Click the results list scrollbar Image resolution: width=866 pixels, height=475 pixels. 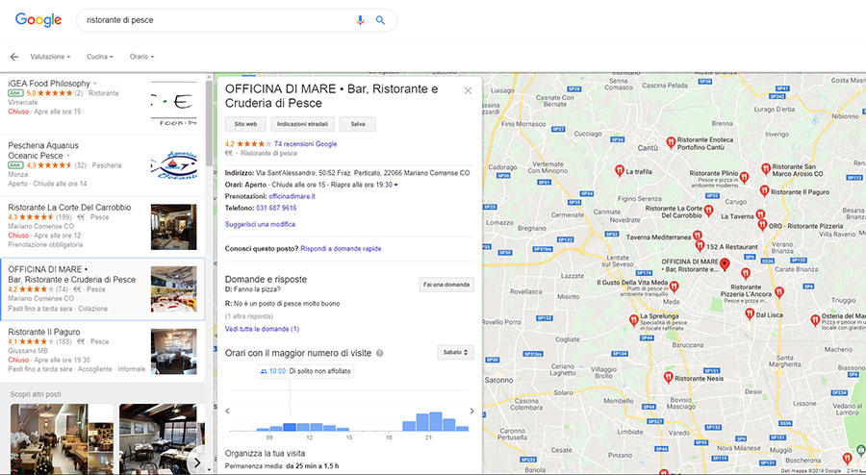(x=208, y=122)
